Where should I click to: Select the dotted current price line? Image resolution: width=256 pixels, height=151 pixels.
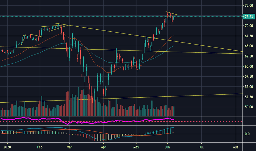[121, 16]
